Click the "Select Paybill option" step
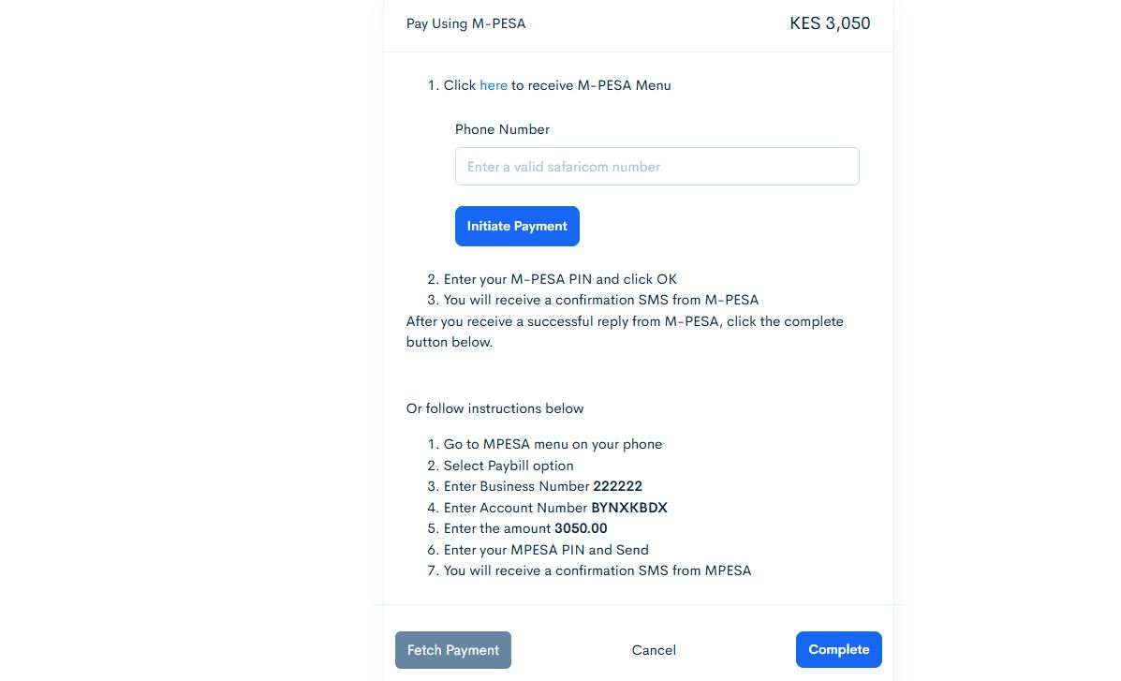Screen dimensions: 1121x681 (x=508, y=466)
